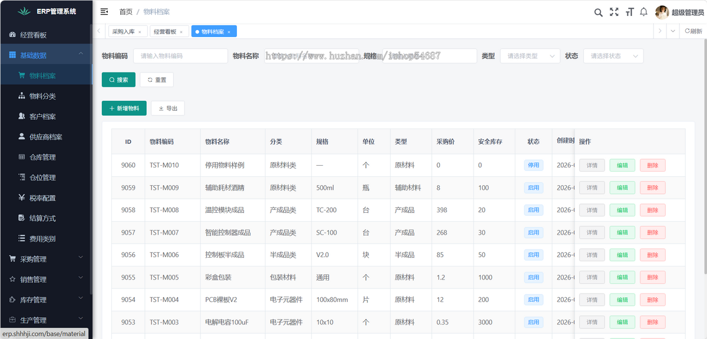
Task: Click the 启用 tag for TST-M009
Action: coord(533,187)
